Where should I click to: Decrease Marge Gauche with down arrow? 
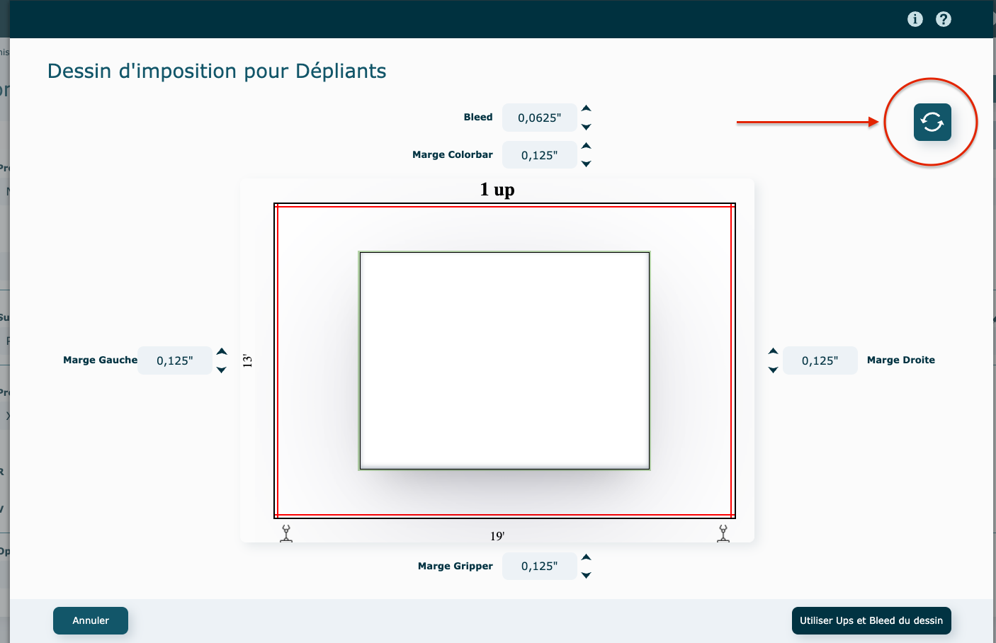222,370
